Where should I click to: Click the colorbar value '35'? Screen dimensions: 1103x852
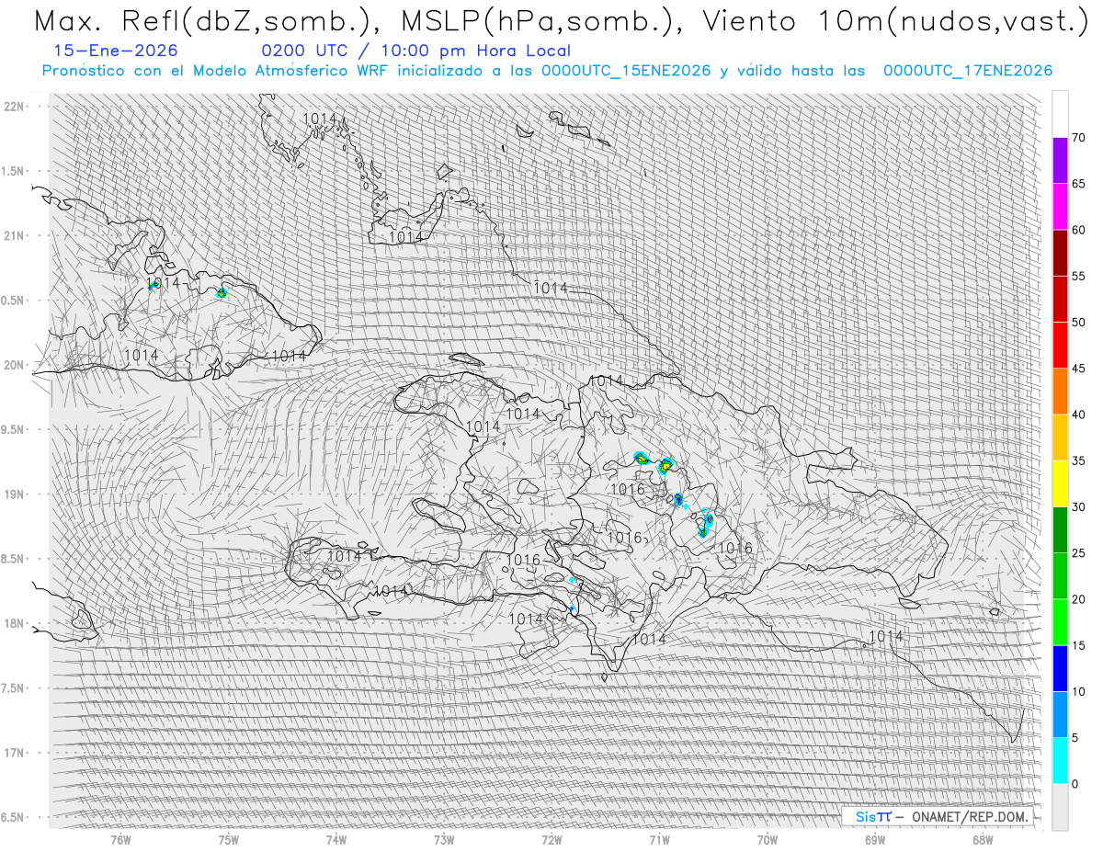coord(1079,460)
